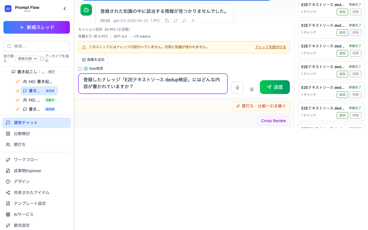Click 壁打ち・比較へ引き継ぐ handoff button
Viewport: 368px width, 230px height.
(x=261, y=106)
